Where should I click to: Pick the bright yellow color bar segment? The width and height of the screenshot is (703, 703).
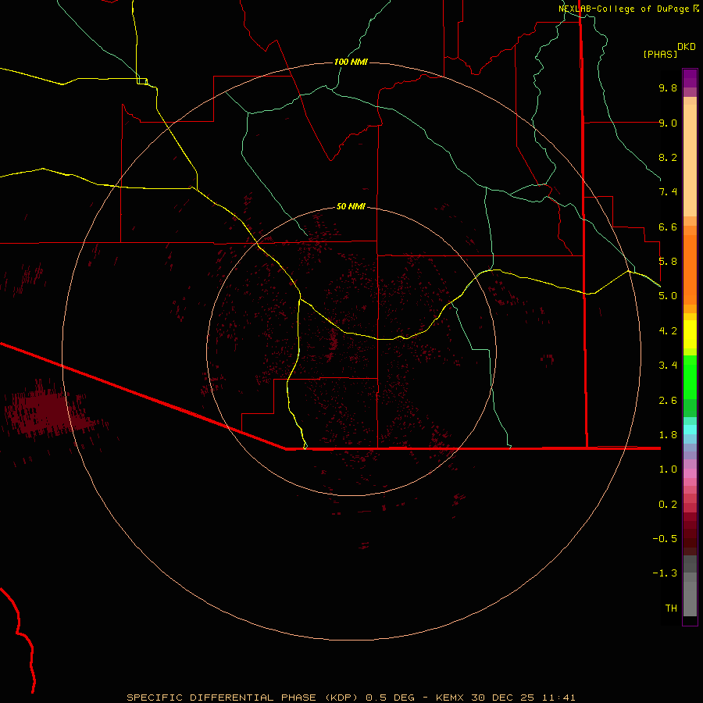click(x=690, y=334)
